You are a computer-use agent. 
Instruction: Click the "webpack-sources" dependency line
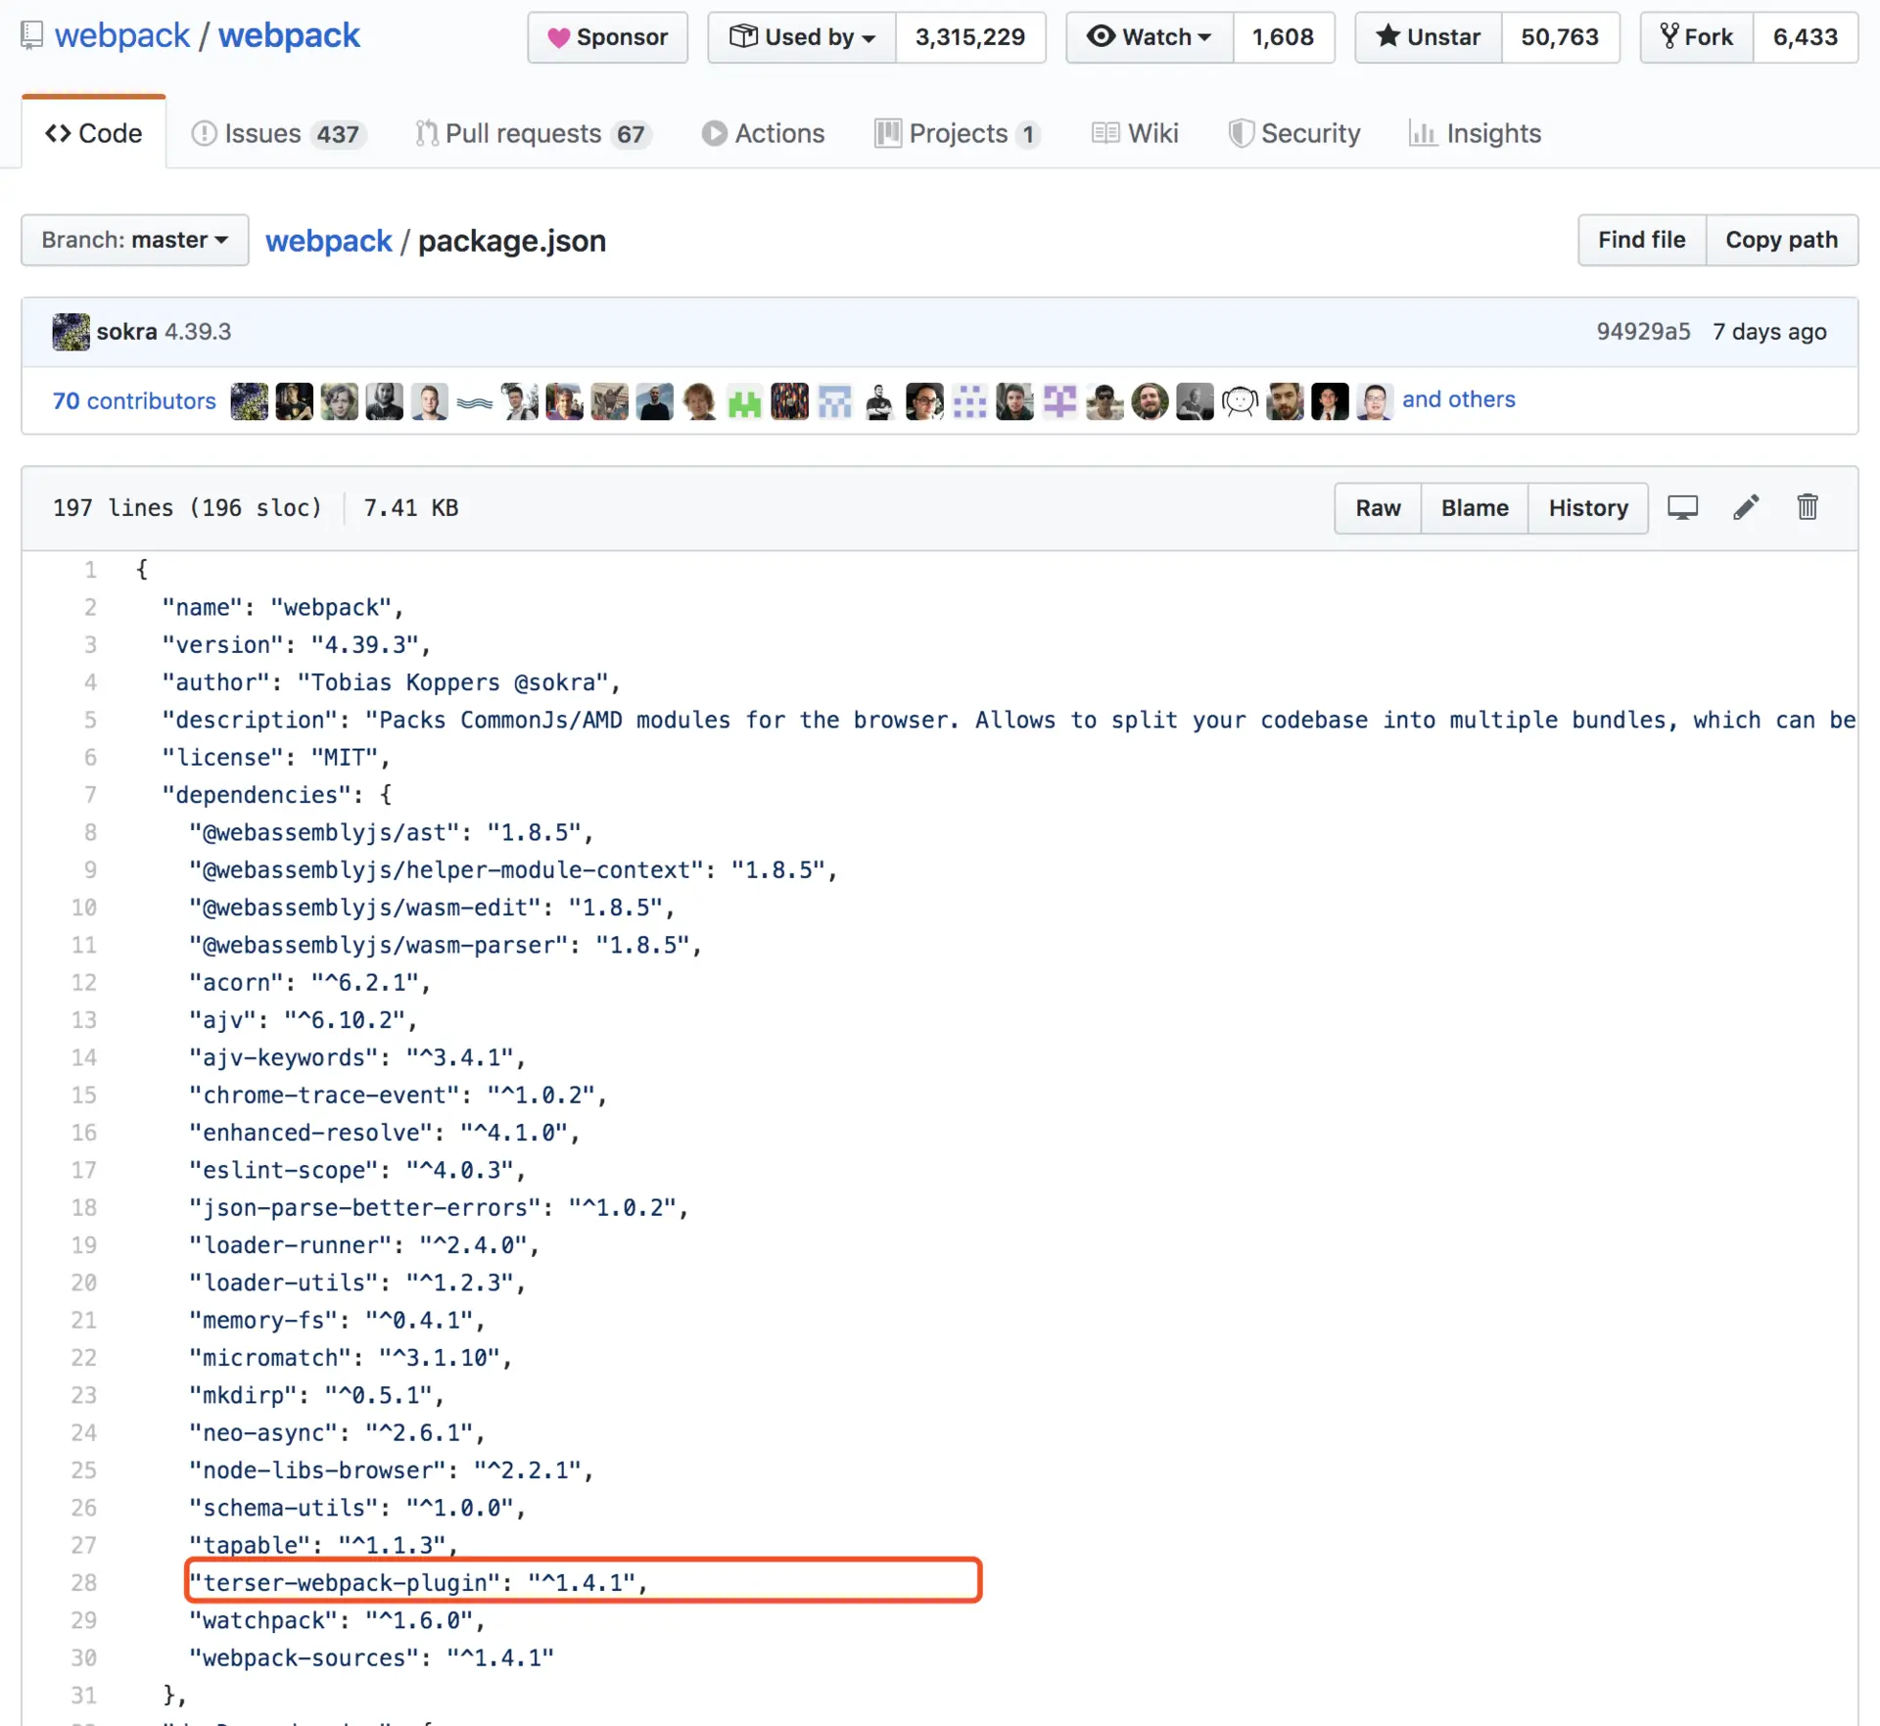click(371, 1658)
